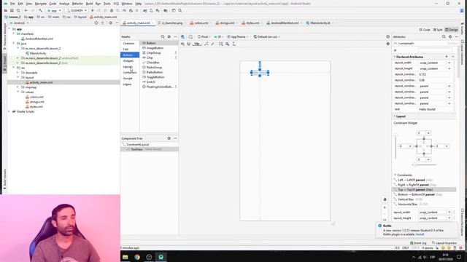The width and height of the screenshot is (467, 262).
Task: Install the Kotlin plugin update link
Action: tap(420, 234)
